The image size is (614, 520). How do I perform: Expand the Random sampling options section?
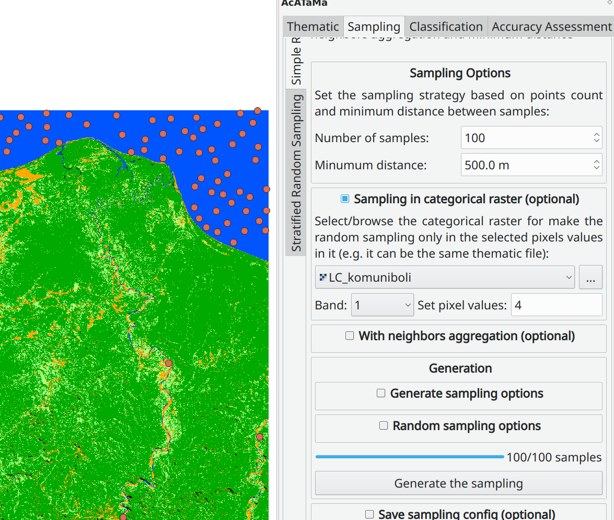point(383,426)
